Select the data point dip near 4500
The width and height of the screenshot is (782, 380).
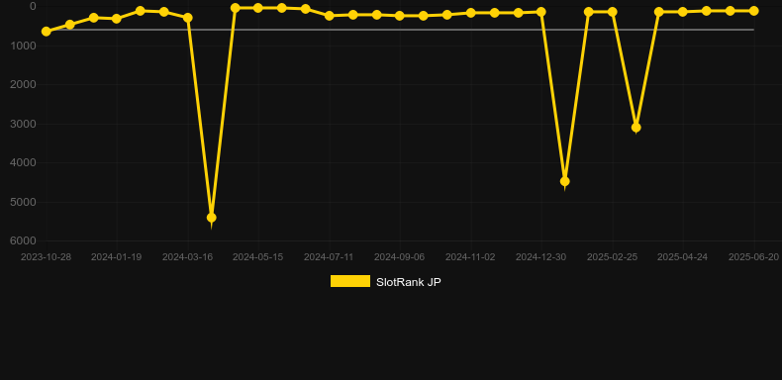(x=564, y=181)
